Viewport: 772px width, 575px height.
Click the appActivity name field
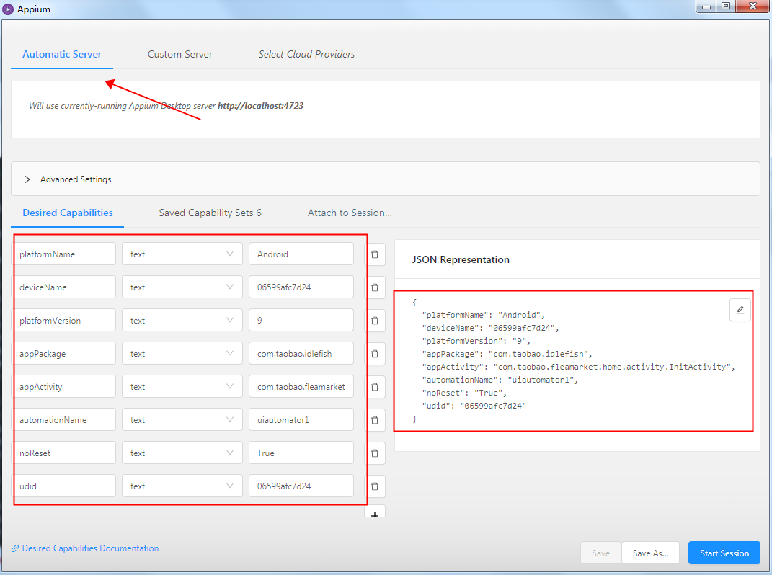click(64, 386)
